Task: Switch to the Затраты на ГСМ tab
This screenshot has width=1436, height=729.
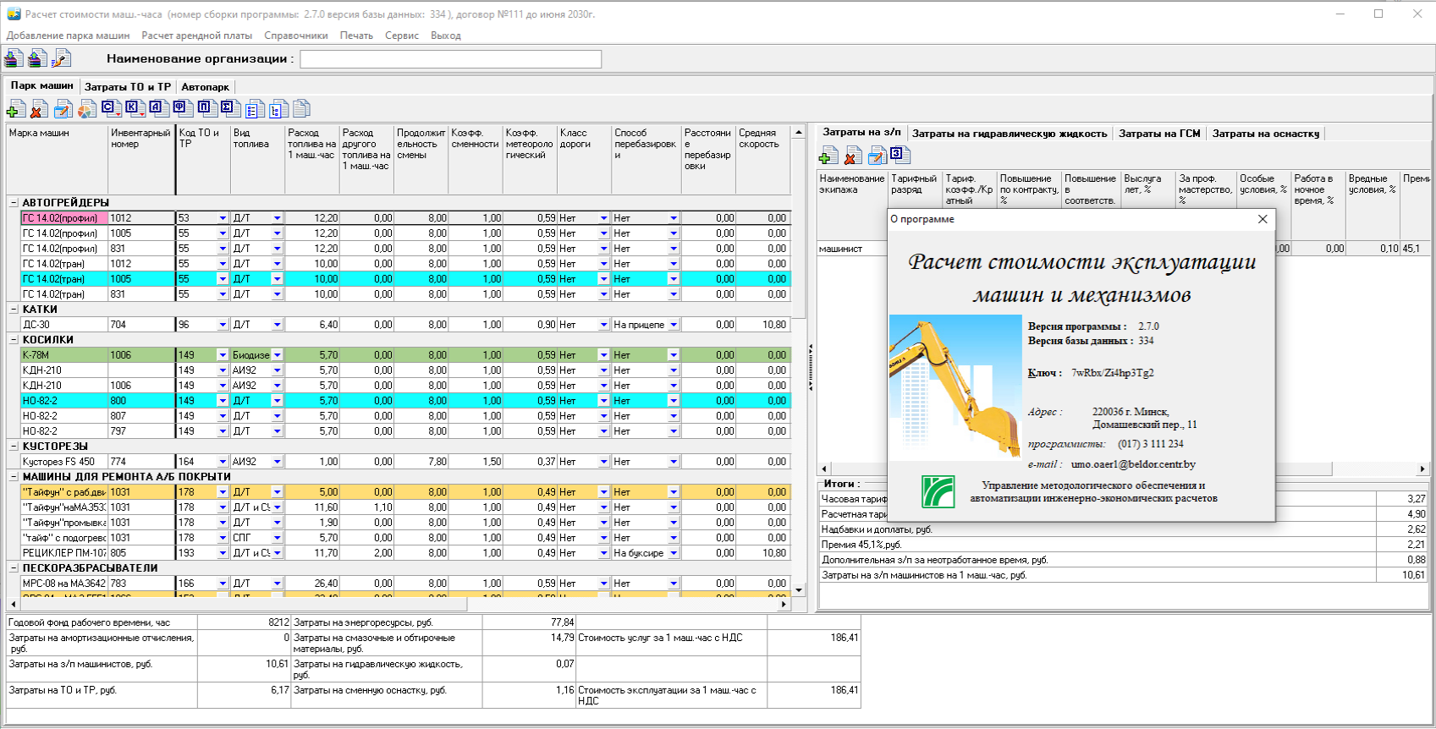Action: 1158,134
